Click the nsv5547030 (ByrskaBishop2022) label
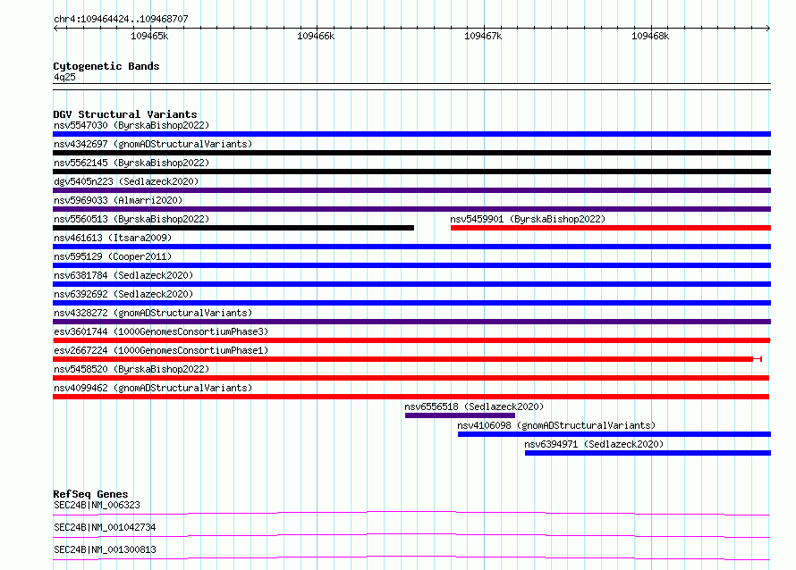 [131, 125]
